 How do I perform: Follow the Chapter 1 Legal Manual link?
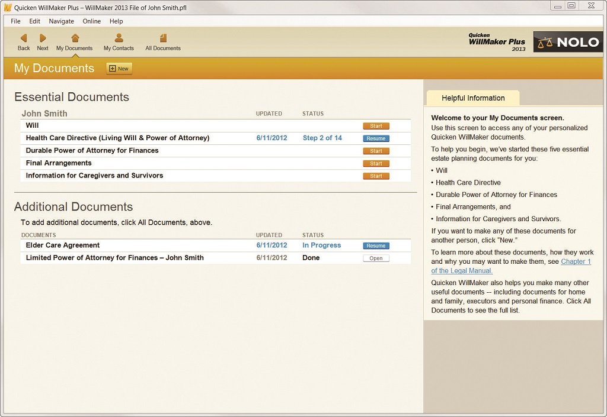(576, 261)
